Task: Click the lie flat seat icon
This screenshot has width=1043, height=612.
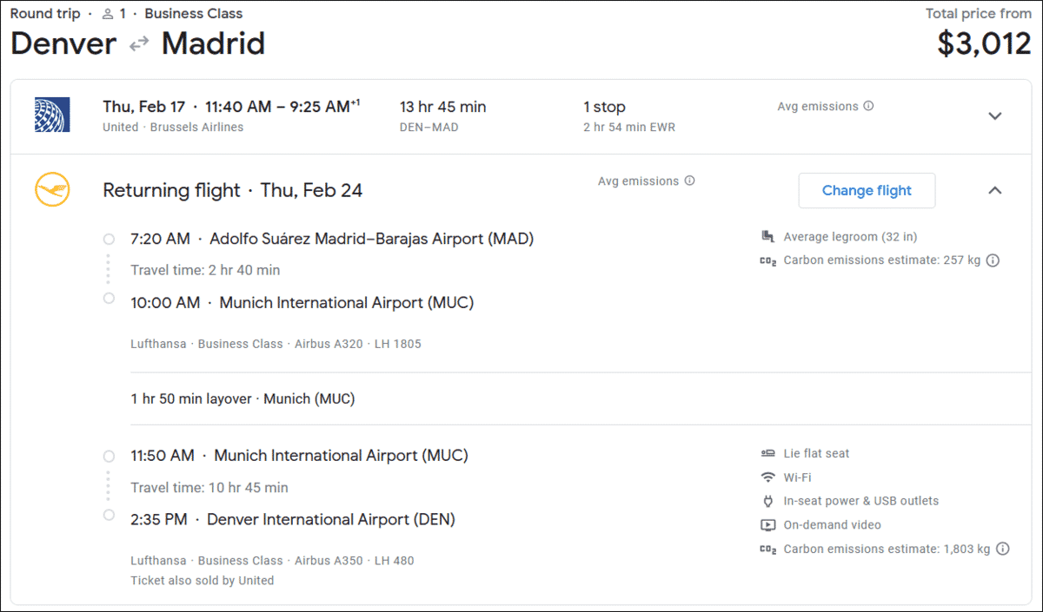Action: tap(767, 453)
